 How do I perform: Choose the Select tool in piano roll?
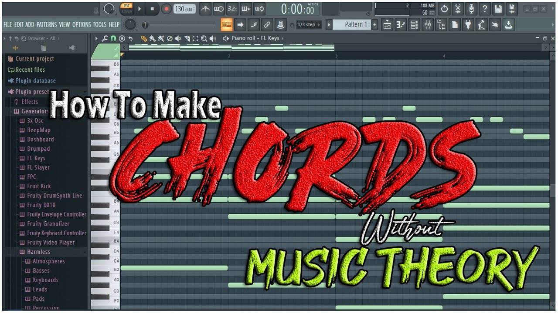pos(195,38)
